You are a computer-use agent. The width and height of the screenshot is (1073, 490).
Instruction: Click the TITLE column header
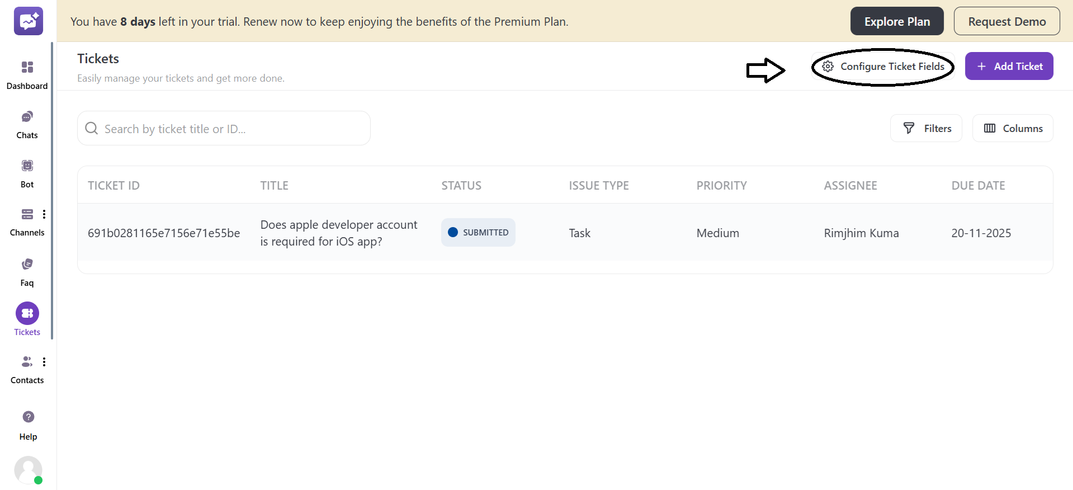(x=274, y=186)
